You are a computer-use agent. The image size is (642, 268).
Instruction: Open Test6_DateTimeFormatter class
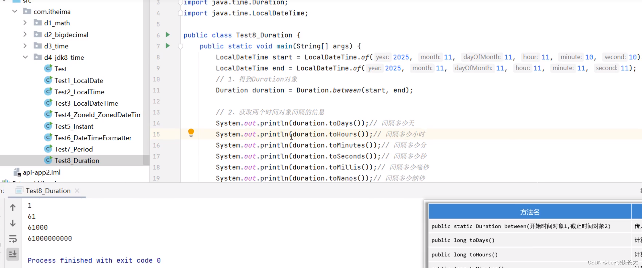[x=93, y=138]
